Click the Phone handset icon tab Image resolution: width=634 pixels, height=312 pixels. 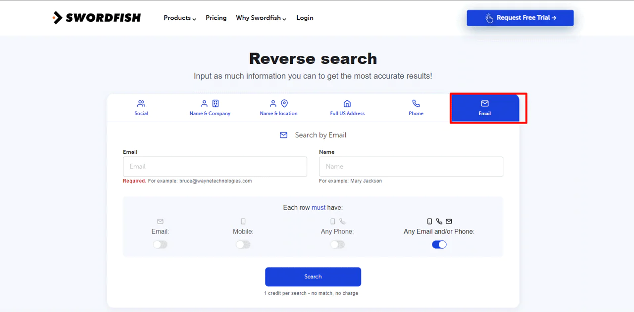[x=416, y=104]
